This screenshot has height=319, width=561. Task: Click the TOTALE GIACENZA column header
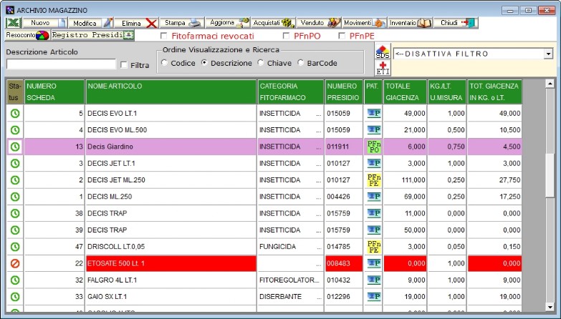405,92
